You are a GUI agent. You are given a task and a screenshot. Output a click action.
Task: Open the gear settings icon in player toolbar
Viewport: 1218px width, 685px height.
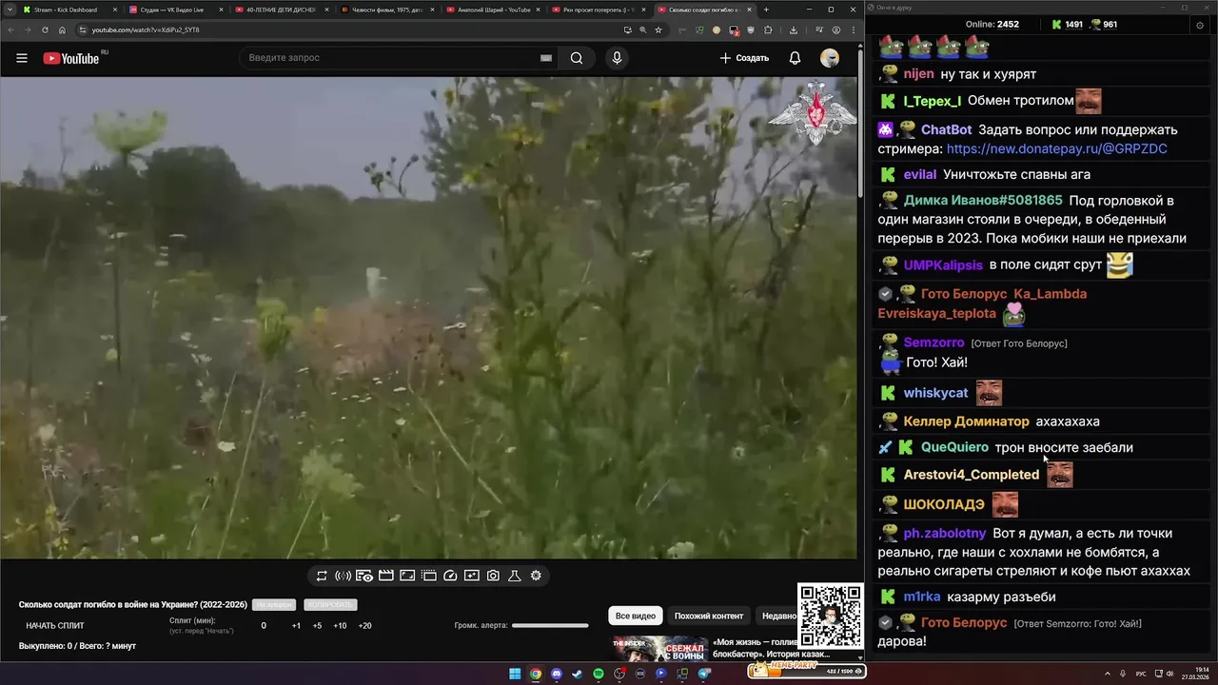(x=536, y=576)
